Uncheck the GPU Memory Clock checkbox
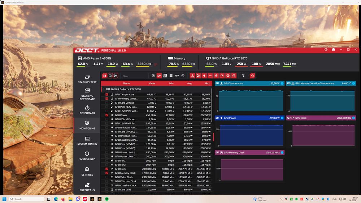The width and height of the screenshot is (361, 203). coord(106,173)
